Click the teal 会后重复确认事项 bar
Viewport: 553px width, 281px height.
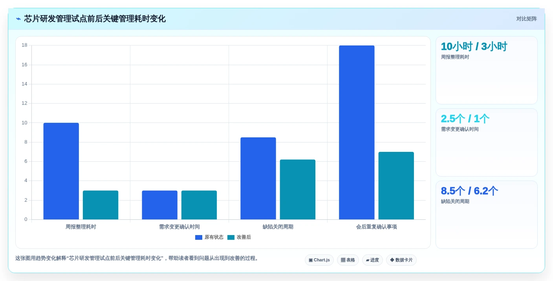[x=396, y=186]
